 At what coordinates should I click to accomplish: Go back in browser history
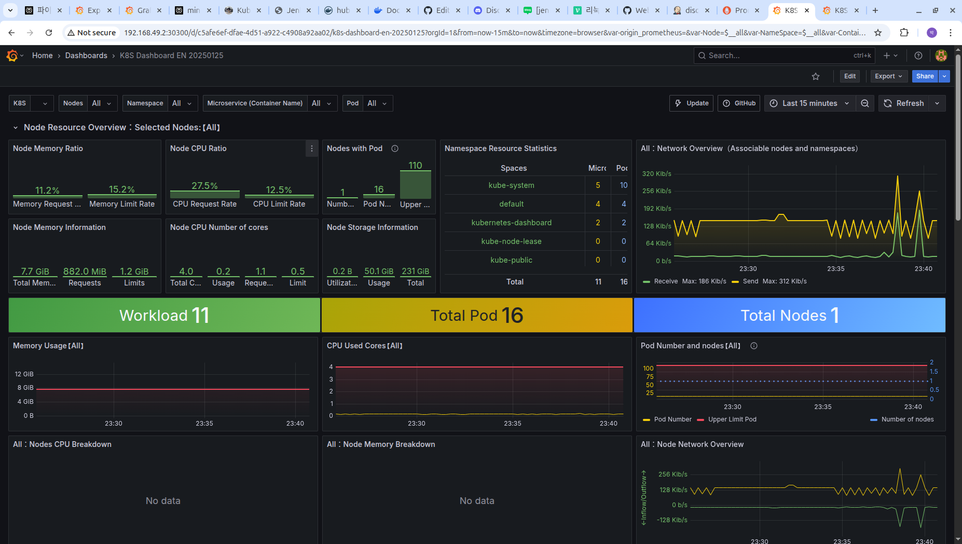[x=11, y=33]
